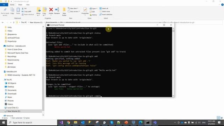224x126 pixels.
Task: Click the search introduction-to-git field
Action: 195,22
